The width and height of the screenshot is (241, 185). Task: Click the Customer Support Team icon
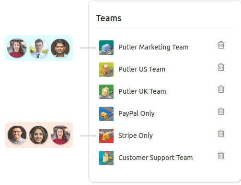pos(106,158)
